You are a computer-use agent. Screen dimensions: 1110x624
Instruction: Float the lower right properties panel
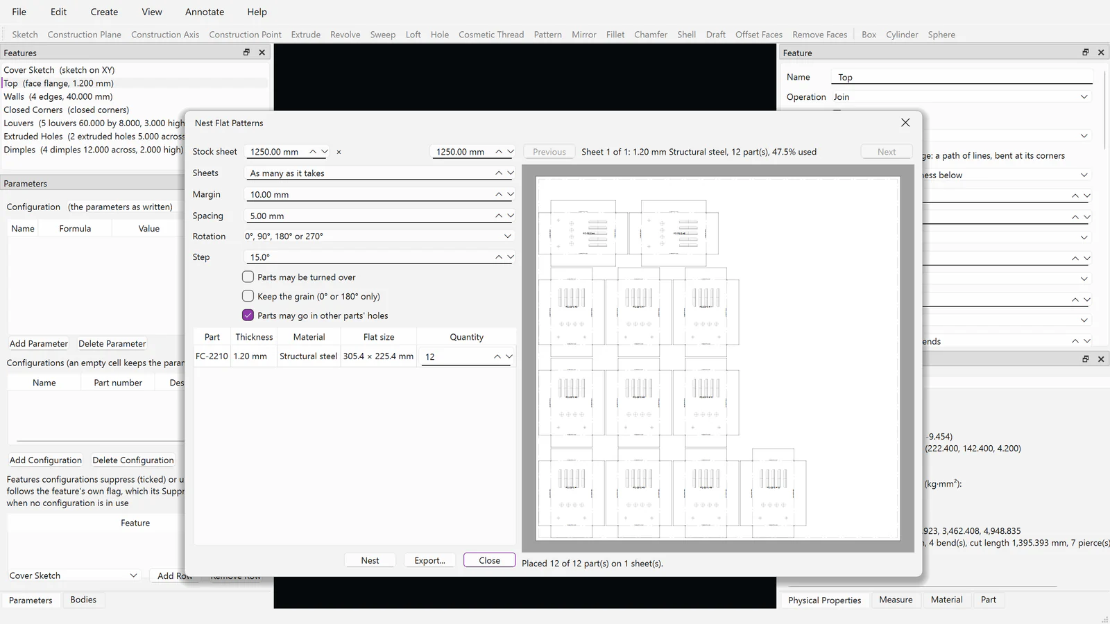point(1086,359)
